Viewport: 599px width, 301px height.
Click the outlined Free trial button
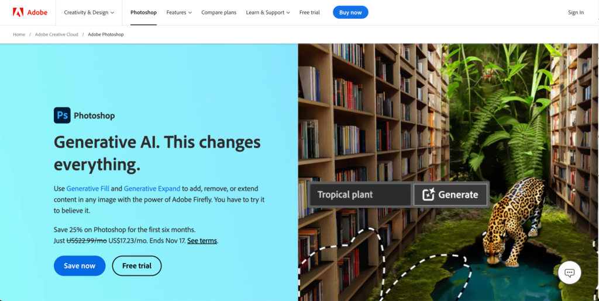coord(137,266)
